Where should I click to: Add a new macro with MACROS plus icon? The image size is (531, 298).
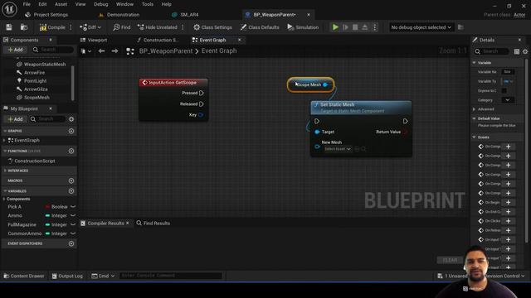tap(71, 180)
